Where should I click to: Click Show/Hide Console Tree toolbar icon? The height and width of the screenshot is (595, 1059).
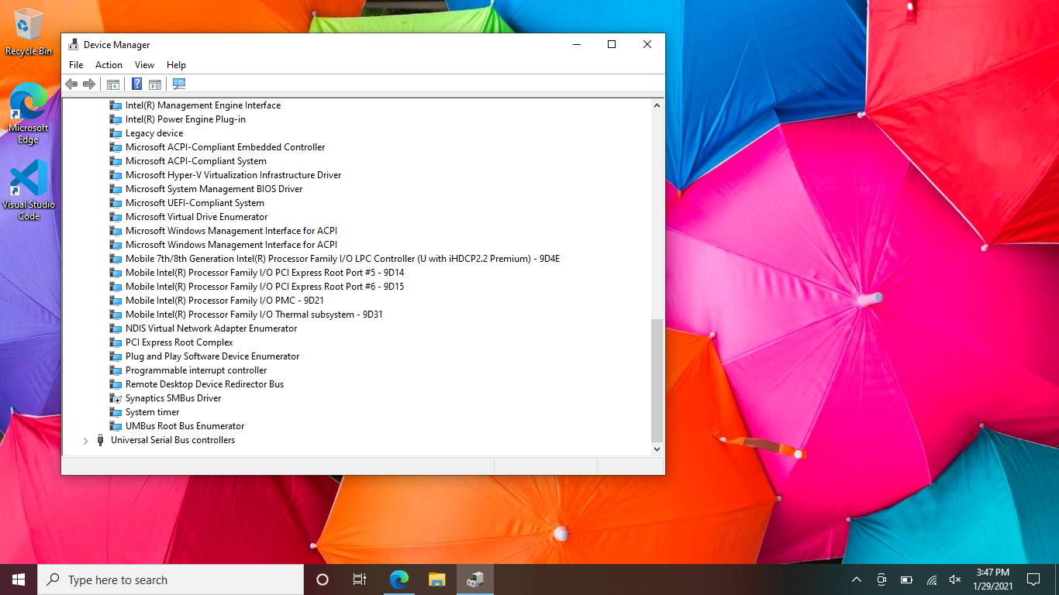(x=113, y=84)
